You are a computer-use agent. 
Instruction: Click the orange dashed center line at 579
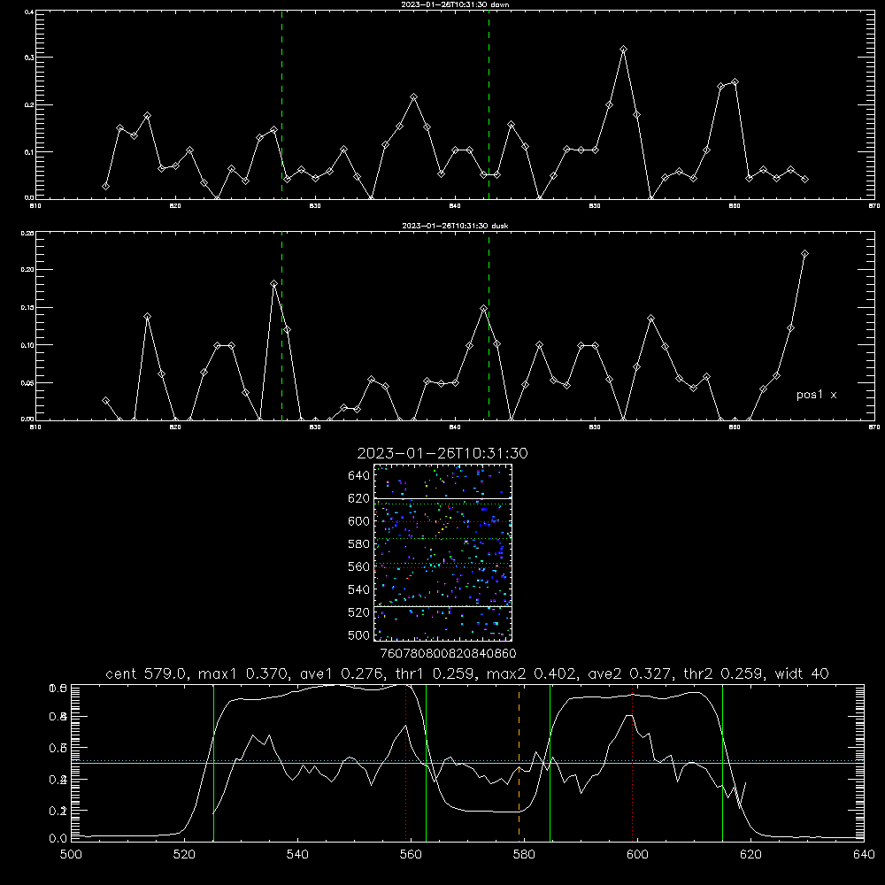pos(519,762)
